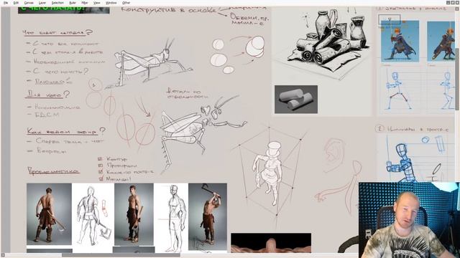Open the View menu
The image size is (460, 258).
pos(96,3)
